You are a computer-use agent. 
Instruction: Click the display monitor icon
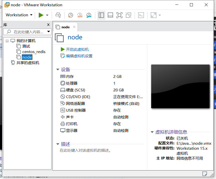63,130
